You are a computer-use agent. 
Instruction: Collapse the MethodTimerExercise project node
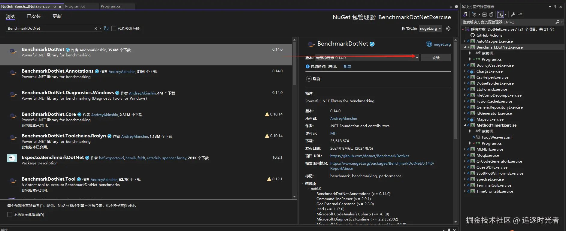(x=465, y=125)
